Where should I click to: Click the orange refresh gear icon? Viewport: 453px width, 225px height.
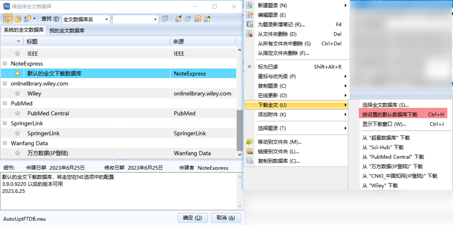(198, 19)
